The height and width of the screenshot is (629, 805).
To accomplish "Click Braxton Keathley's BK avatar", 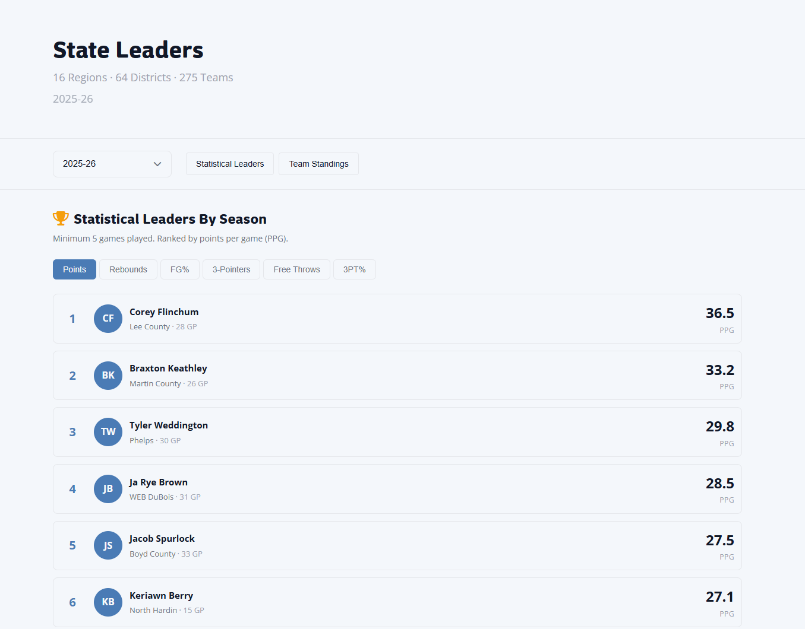I will tap(108, 376).
